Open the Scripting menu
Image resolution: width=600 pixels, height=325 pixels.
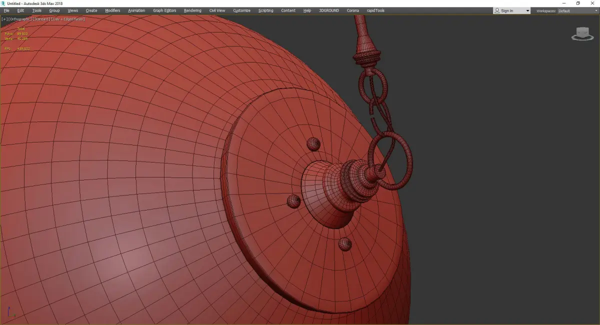[x=266, y=10]
